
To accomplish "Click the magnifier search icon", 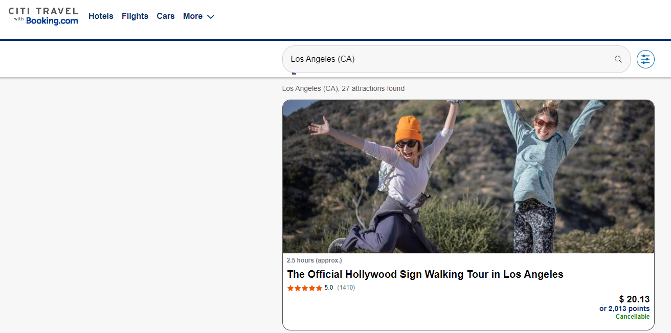I will coord(618,59).
